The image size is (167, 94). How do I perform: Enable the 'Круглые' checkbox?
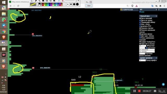click(x=148, y=46)
